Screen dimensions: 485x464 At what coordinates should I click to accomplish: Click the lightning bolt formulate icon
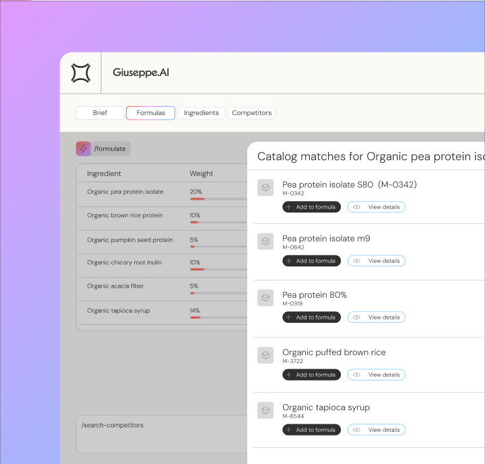tap(84, 149)
